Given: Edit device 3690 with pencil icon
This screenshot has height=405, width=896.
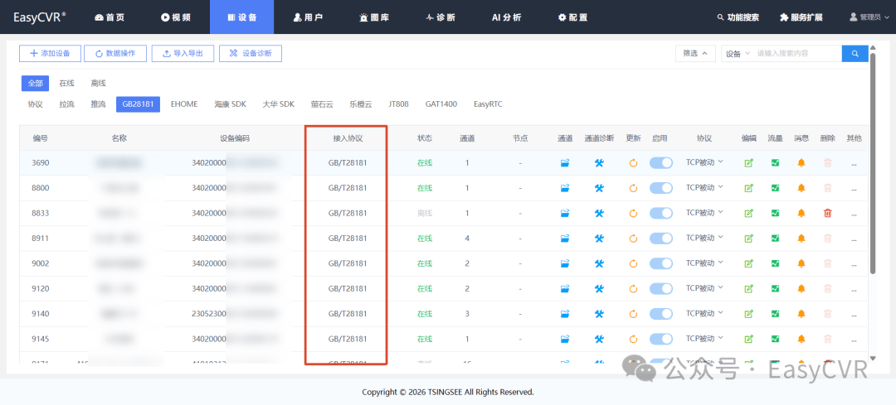Looking at the screenshot, I should point(748,163).
